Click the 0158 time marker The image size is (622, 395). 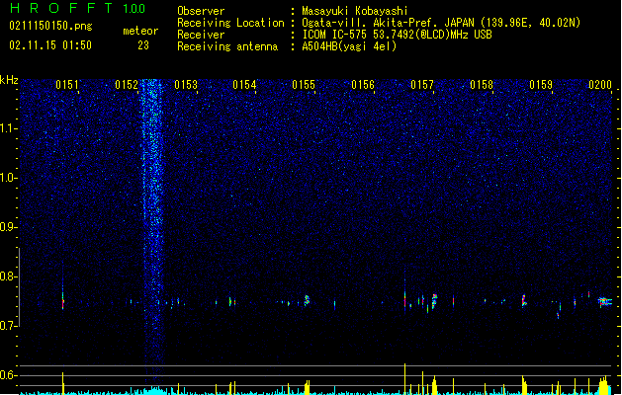point(482,85)
